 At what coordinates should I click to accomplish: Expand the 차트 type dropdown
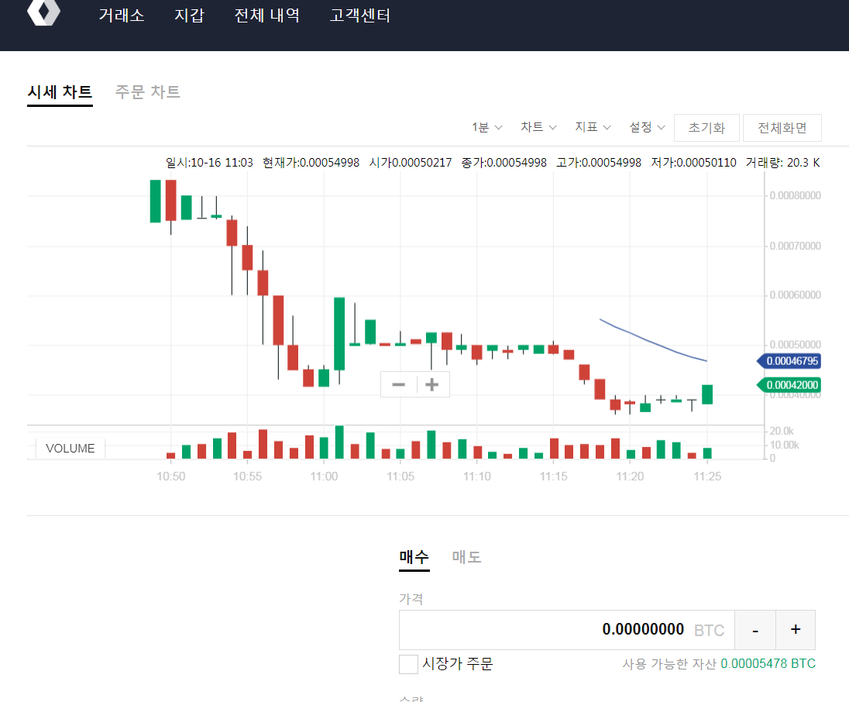tap(538, 127)
